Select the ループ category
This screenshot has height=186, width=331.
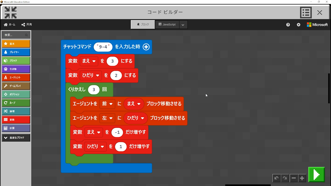[16, 103]
